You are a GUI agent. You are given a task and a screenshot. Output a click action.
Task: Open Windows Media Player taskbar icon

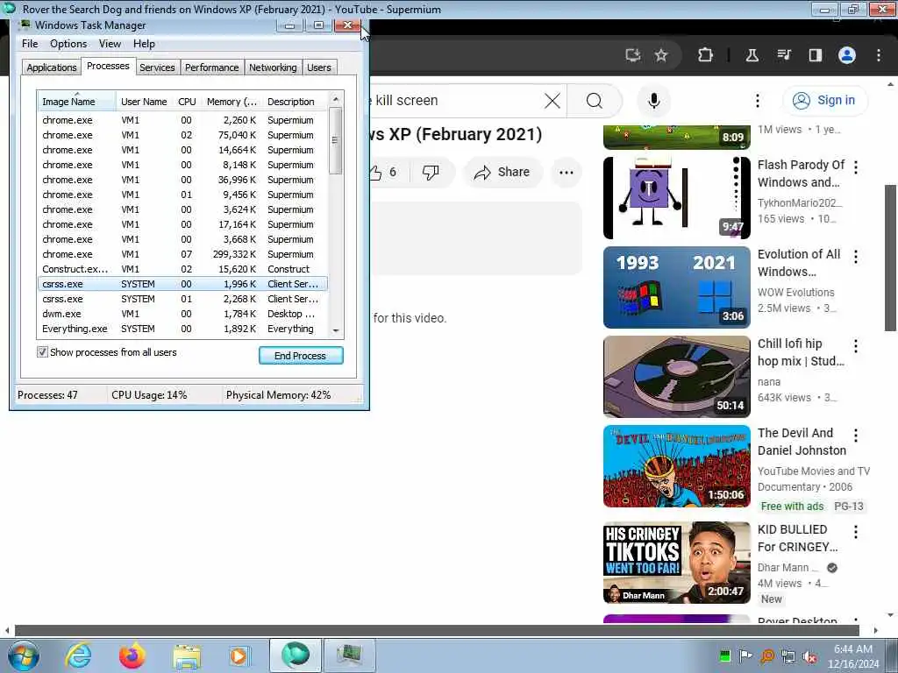239,655
